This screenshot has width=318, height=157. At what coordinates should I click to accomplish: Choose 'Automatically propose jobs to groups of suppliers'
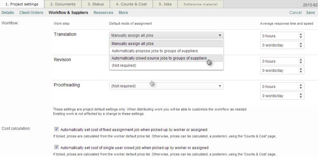click(154, 51)
